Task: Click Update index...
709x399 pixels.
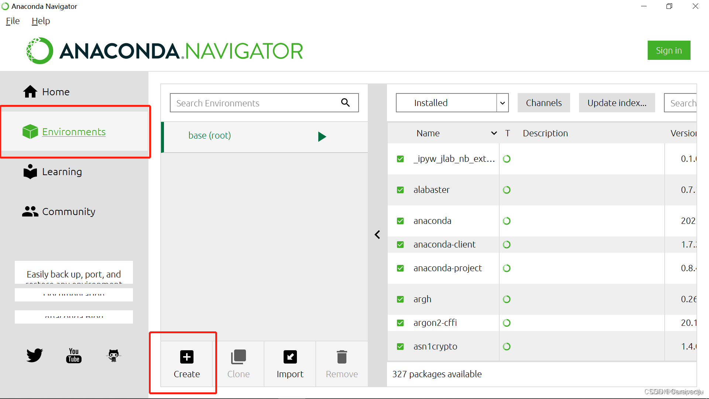Action: [617, 103]
